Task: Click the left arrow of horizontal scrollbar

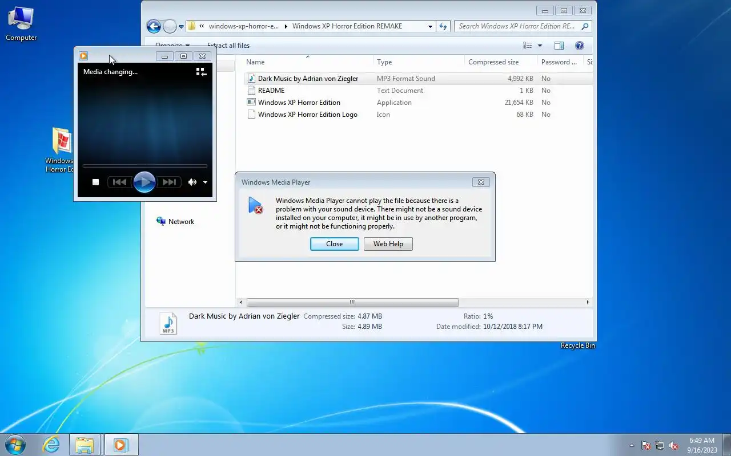Action: [241, 303]
